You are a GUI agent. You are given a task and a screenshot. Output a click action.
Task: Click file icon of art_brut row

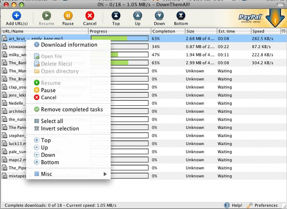click(x=5, y=39)
